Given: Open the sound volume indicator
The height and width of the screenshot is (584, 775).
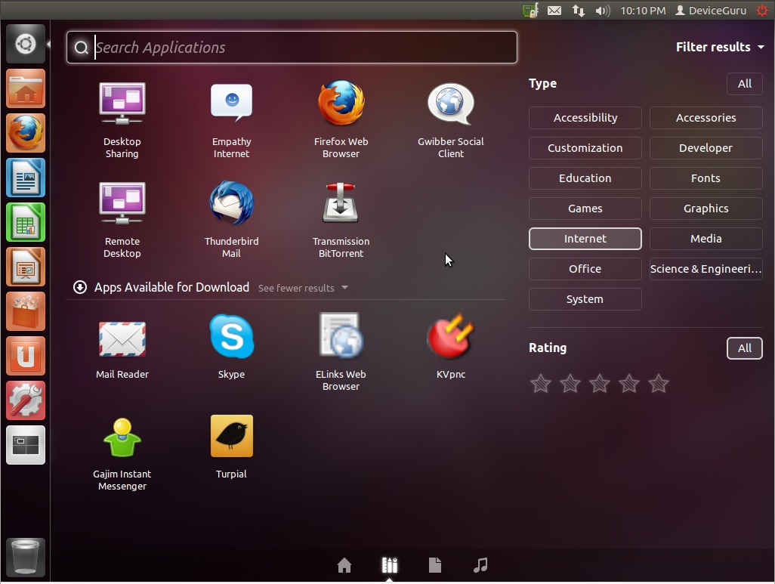Looking at the screenshot, I should click(x=603, y=11).
